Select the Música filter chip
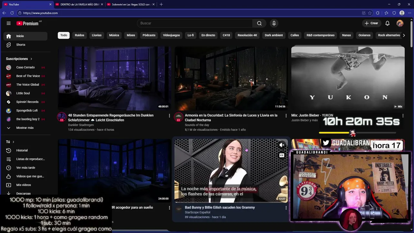 (x=114, y=35)
